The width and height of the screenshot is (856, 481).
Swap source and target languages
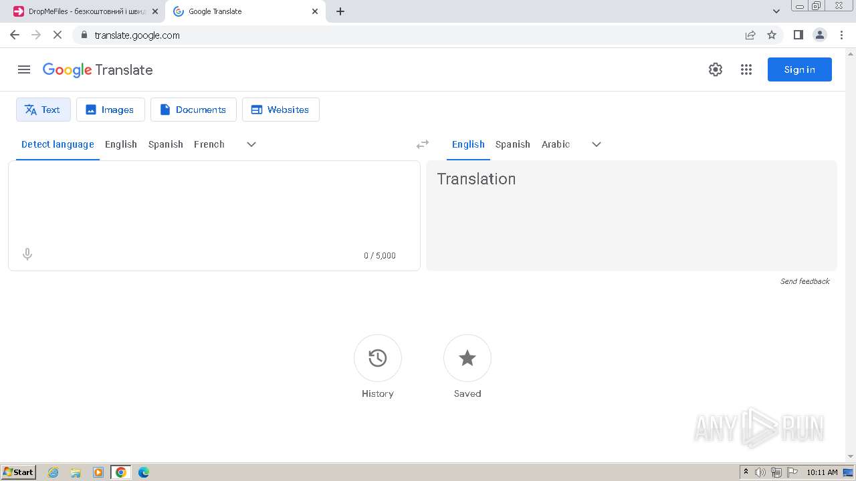point(423,144)
